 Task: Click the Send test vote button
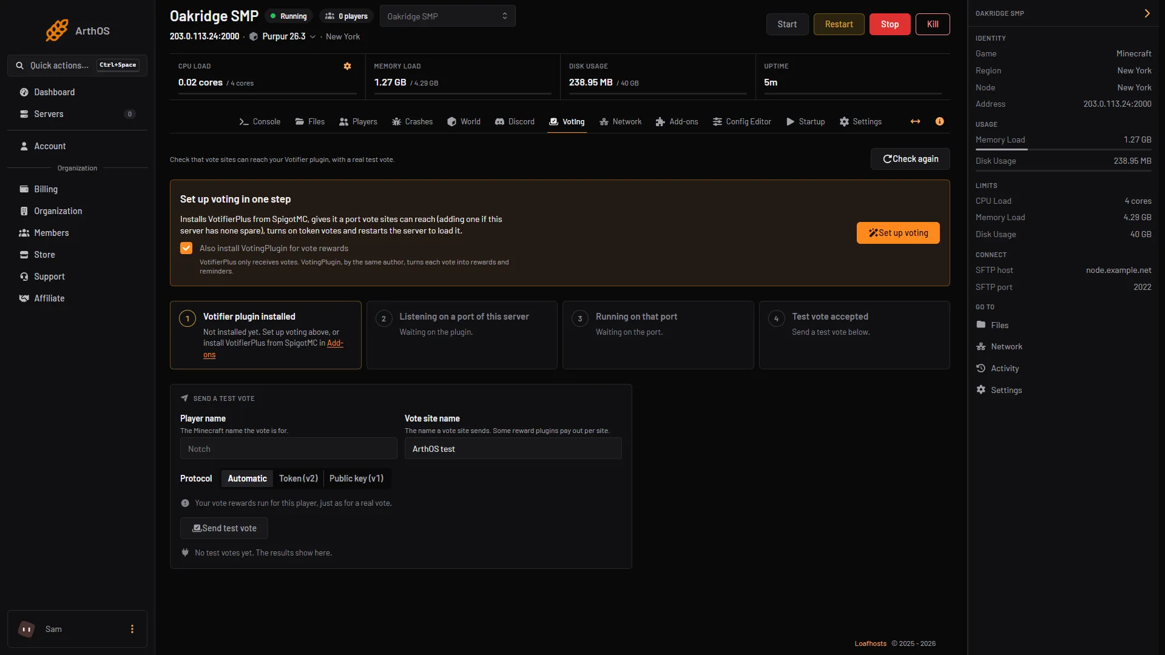224,528
